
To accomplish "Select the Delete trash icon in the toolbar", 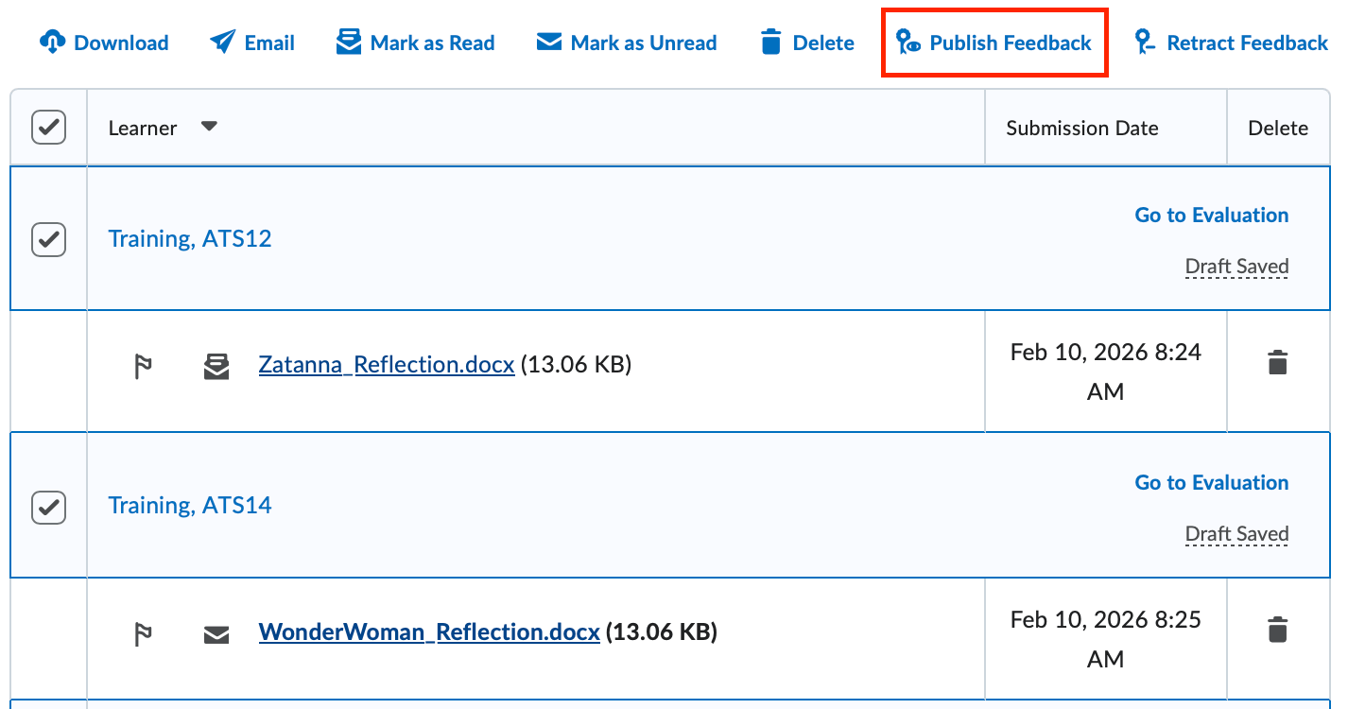I will [x=772, y=42].
